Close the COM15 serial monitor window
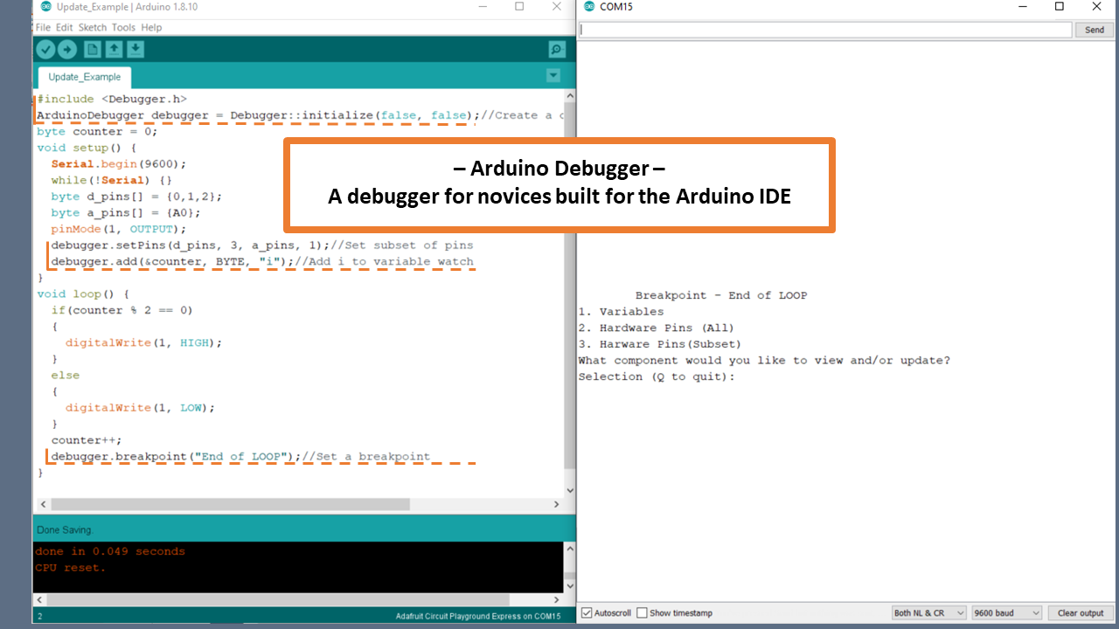This screenshot has height=629, width=1119. point(1098,7)
